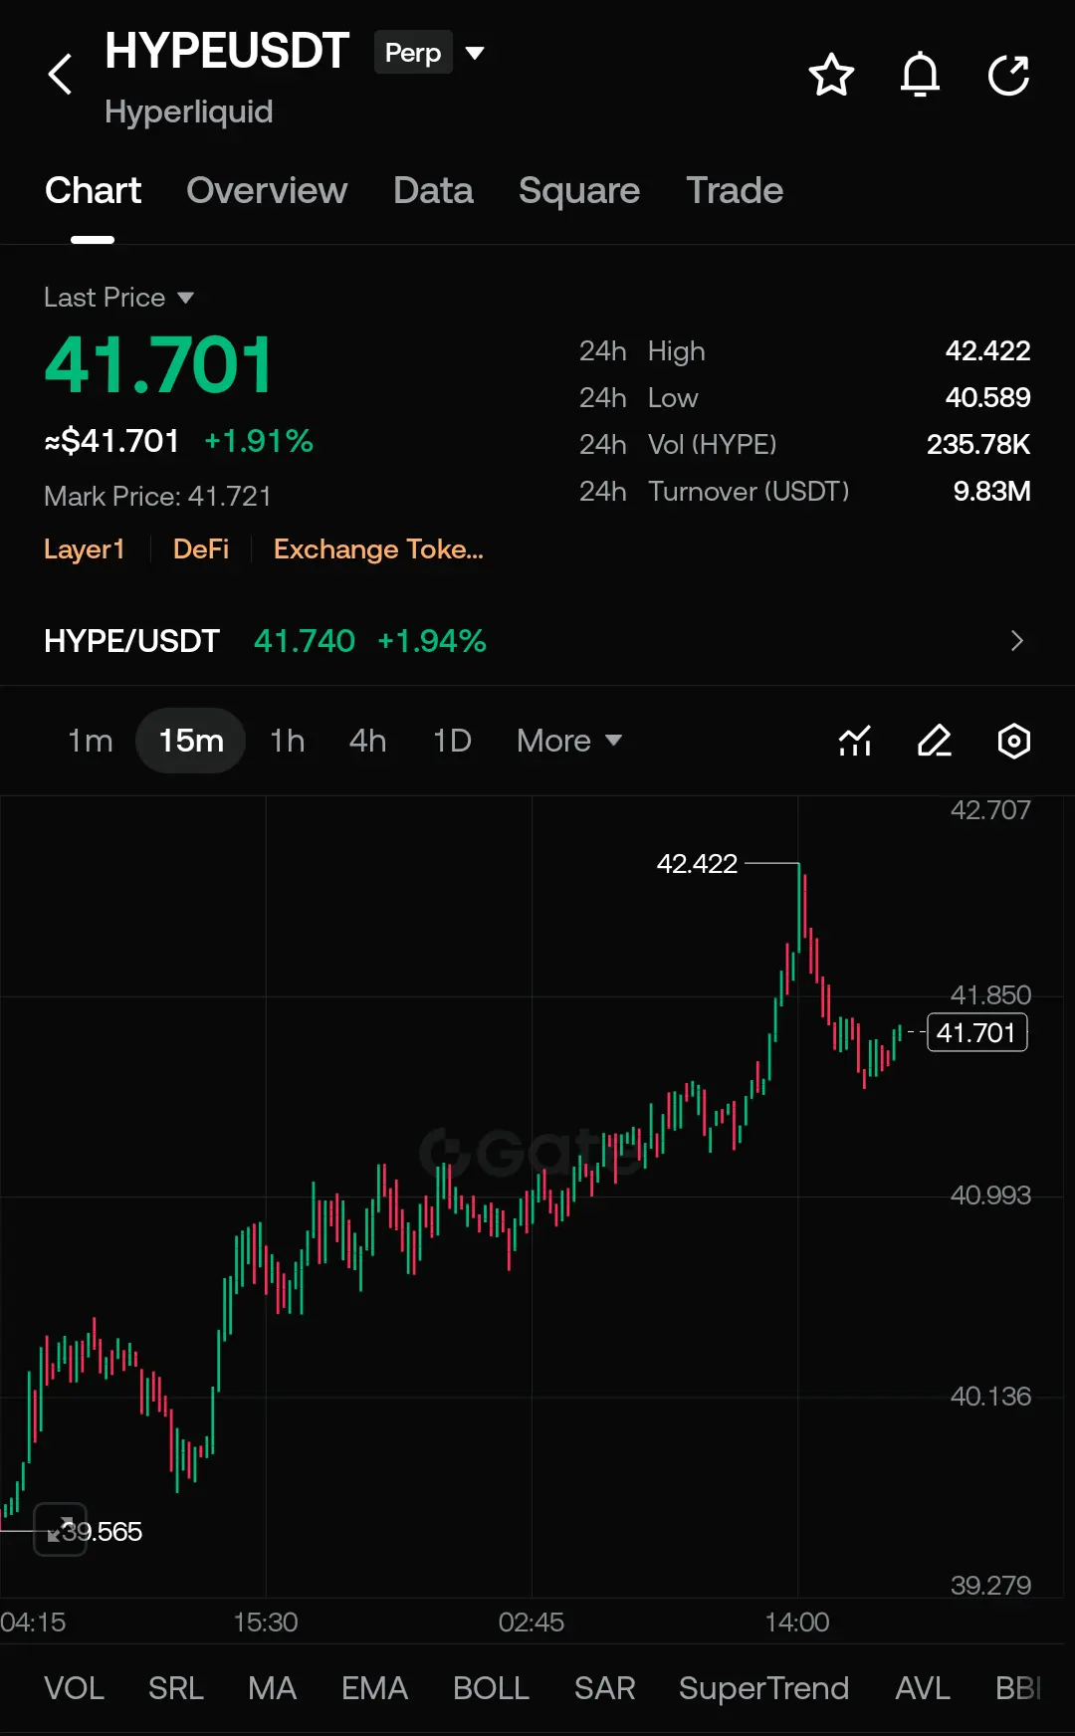Enable the SAR indicator
The image size is (1075, 1736).
pyautogui.click(x=604, y=1688)
